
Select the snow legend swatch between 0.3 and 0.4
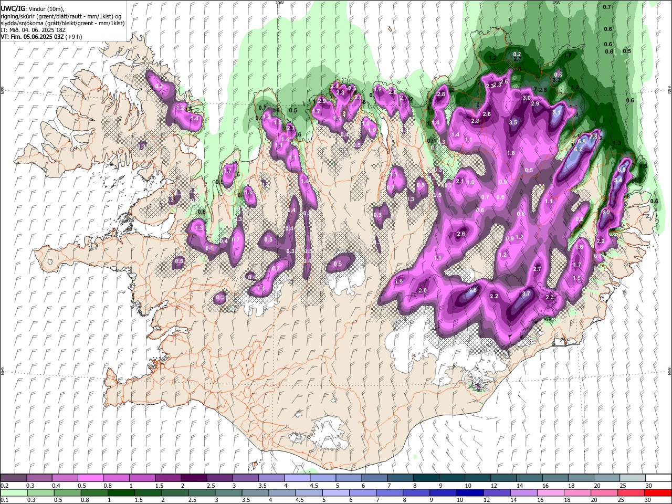[x=39, y=478]
